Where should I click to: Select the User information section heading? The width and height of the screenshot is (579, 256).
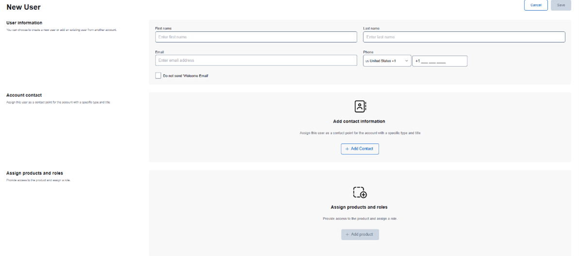[24, 23]
